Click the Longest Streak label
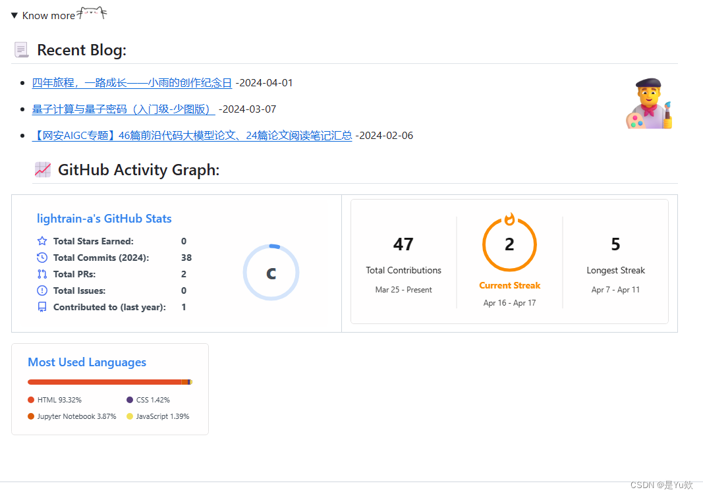Image resolution: width=703 pixels, height=496 pixels. 615,270
